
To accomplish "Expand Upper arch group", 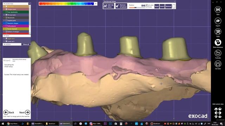I will click(x=4, y=38).
